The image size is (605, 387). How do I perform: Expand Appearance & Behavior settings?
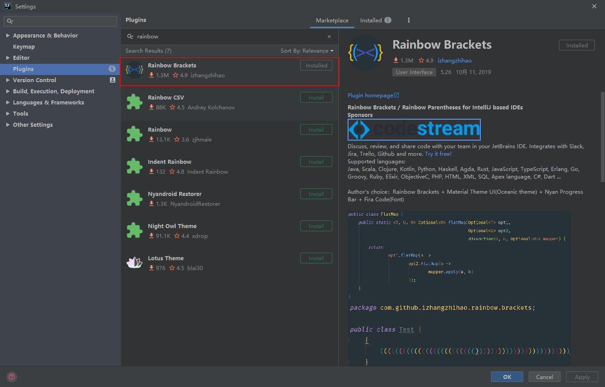(x=8, y=35)
